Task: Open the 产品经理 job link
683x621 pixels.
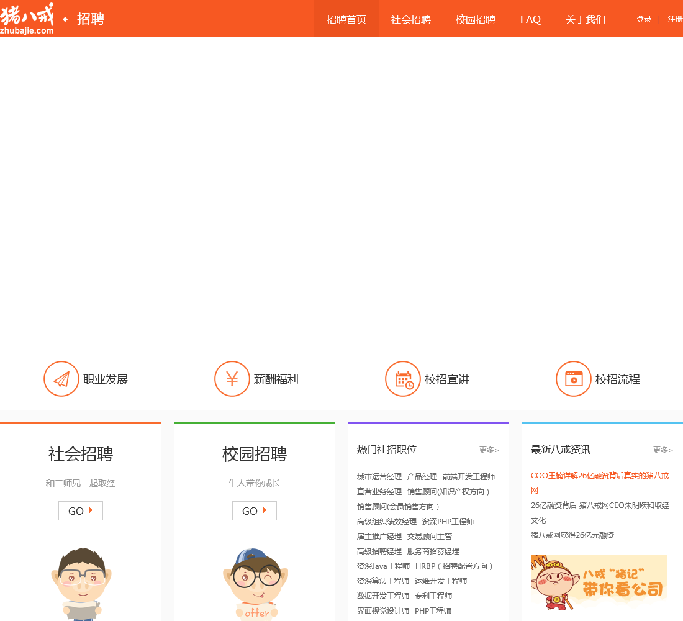Action: pyautogui.click(x=422, y=477)
